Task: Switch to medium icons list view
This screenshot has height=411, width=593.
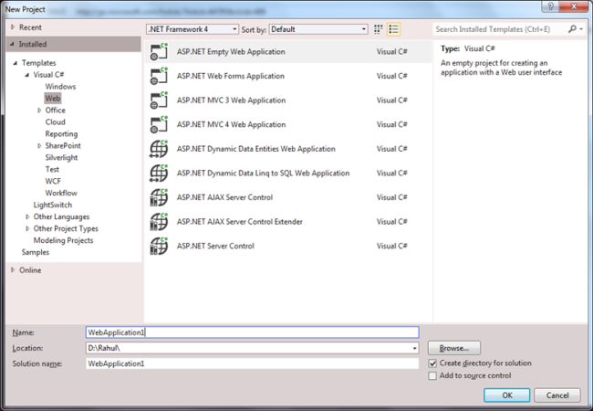Action: pyautogui.click(x=394, y=29)
